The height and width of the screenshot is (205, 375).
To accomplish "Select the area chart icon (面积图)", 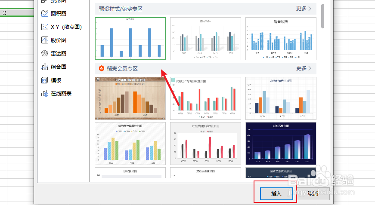I will click(x=45, y=13).
